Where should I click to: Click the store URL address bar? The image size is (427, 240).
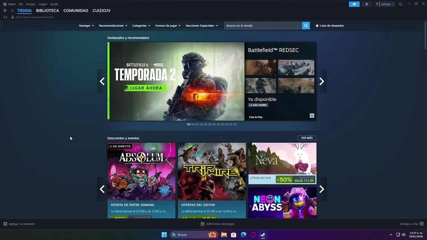click(x=34, y=17)
